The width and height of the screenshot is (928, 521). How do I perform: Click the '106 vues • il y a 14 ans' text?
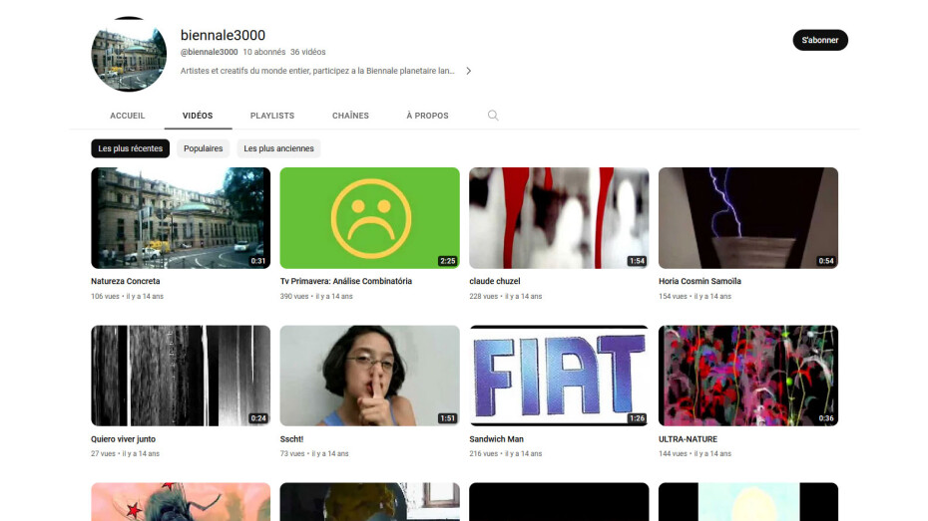click(x=128, y=297)
